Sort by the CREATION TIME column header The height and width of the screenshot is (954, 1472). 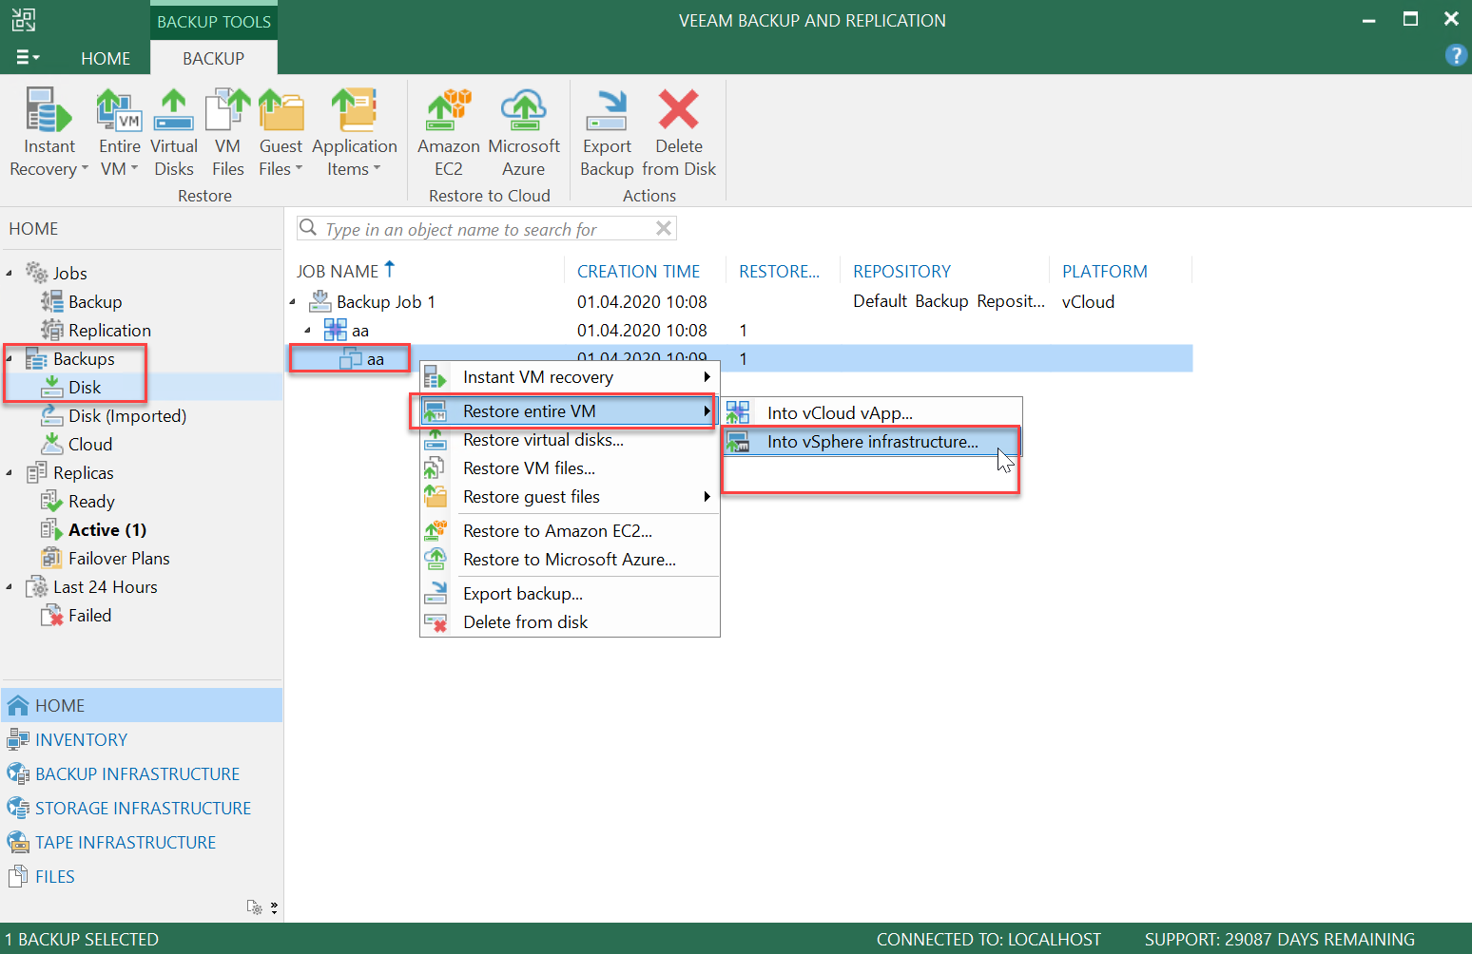click(x=639, y=272)
